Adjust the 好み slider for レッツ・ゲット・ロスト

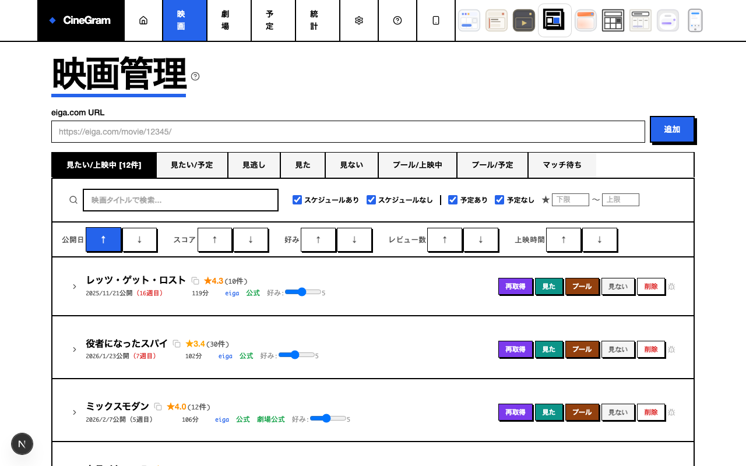pyautogui.click(x=302, y=292)
